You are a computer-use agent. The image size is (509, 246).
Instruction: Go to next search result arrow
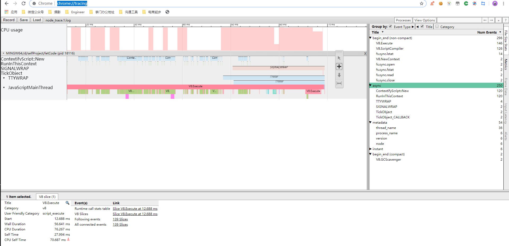(x=492, y=20)
